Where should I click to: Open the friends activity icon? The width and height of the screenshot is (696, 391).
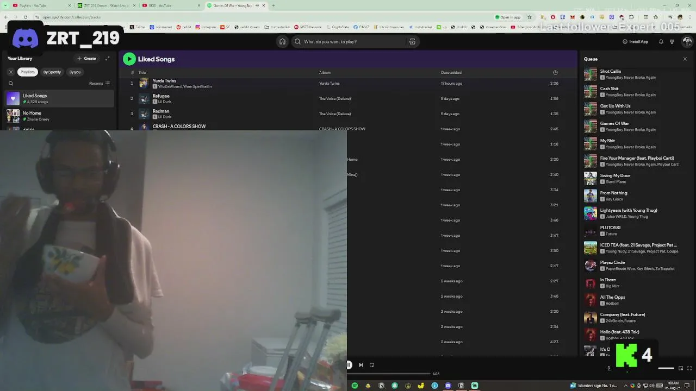click(x=673, y=41)
